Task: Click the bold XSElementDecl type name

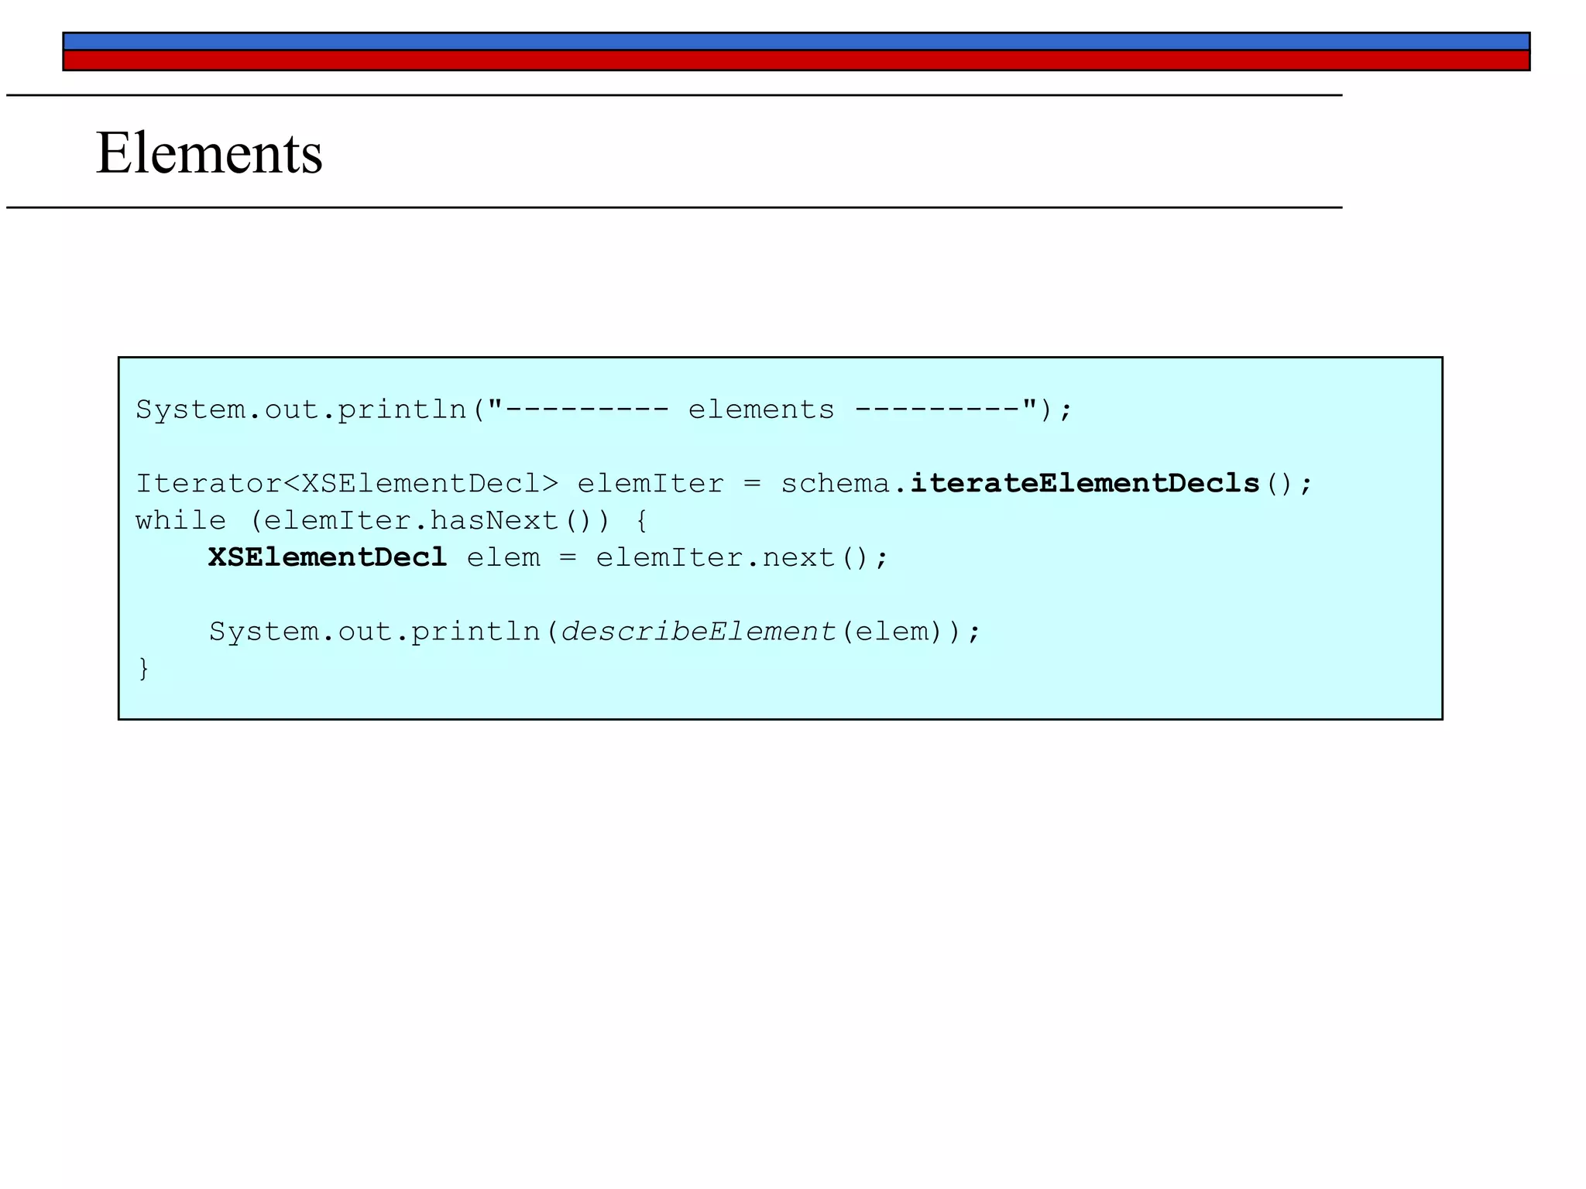Action: click(x=328, y=557)
